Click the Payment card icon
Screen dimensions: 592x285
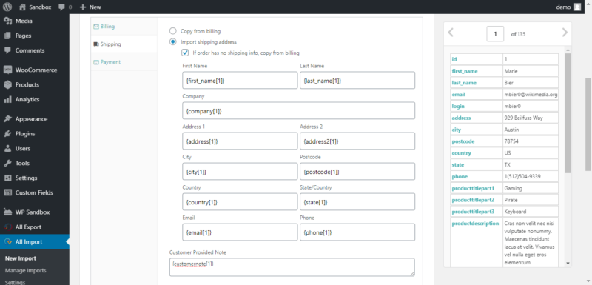96,62
